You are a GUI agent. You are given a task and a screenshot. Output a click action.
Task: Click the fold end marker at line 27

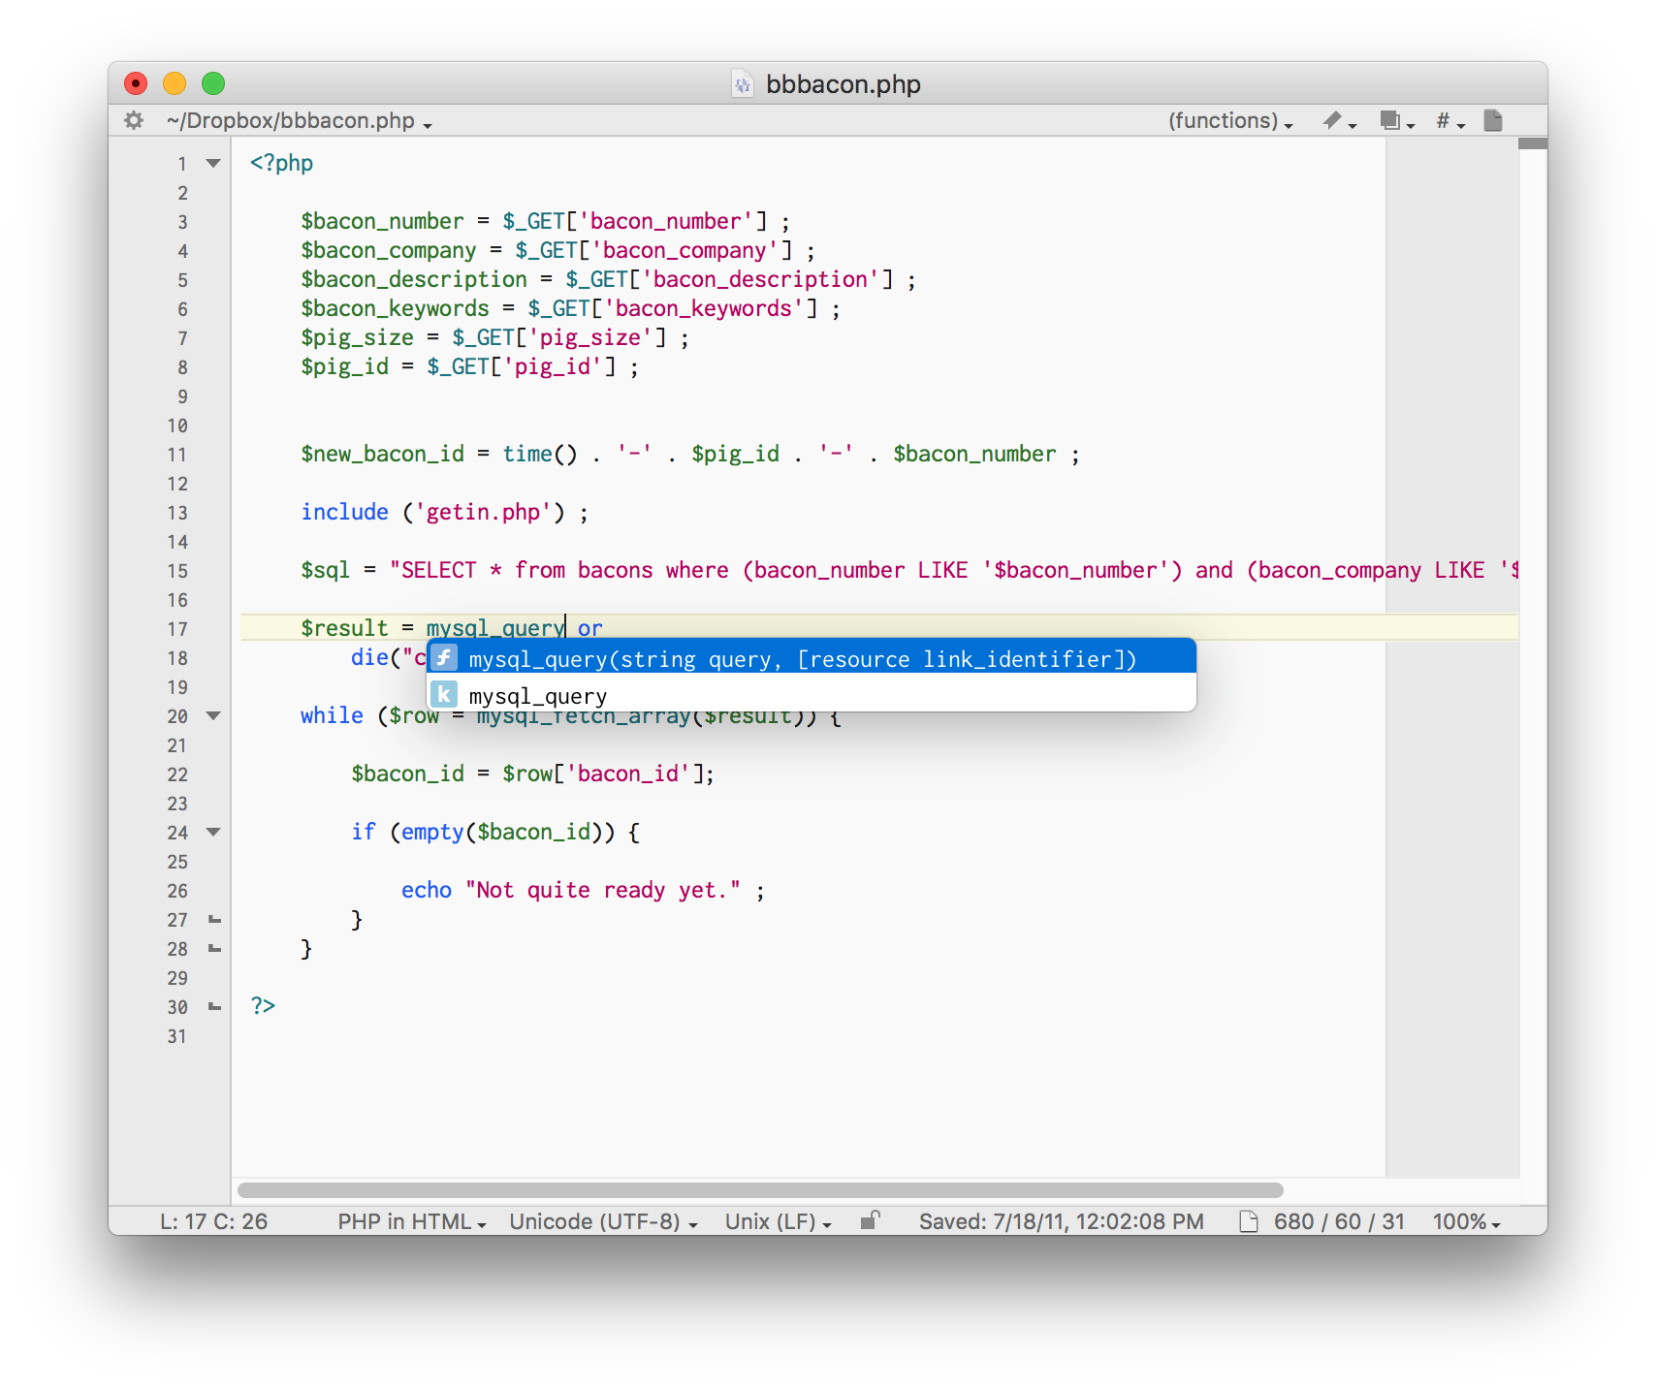click(x=215, y=919)
